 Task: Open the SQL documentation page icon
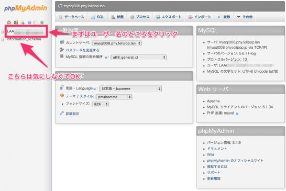tap(36, 23)
